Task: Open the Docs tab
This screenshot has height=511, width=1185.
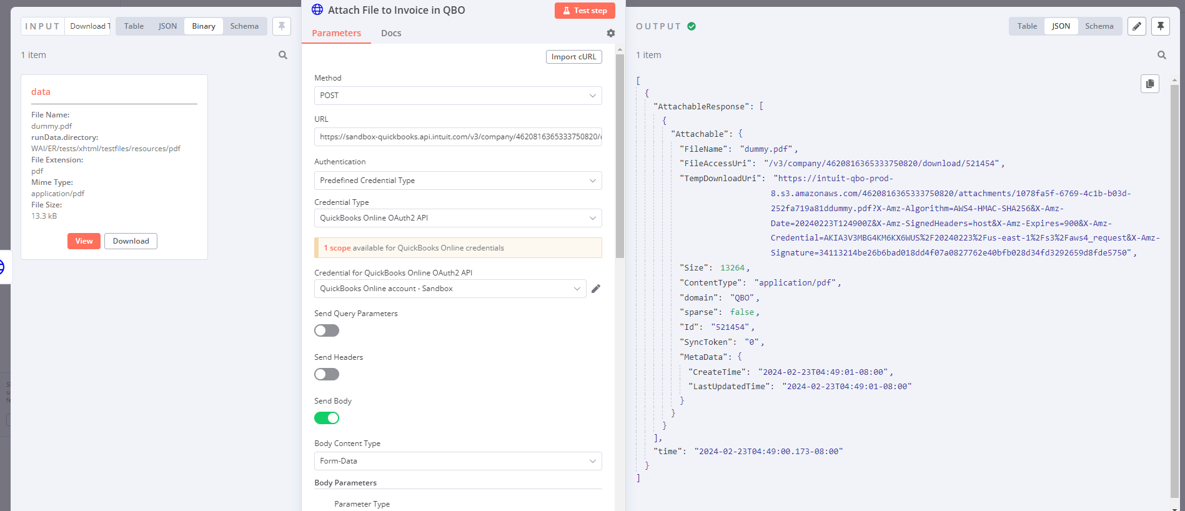Action: pyautogui.click(x=391, y=33)
